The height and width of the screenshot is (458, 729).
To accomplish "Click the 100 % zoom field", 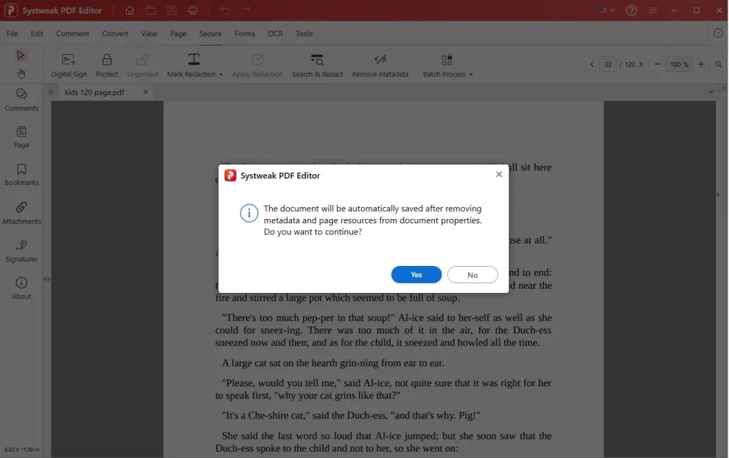I will pyautogui.click(x=679, y=64).
